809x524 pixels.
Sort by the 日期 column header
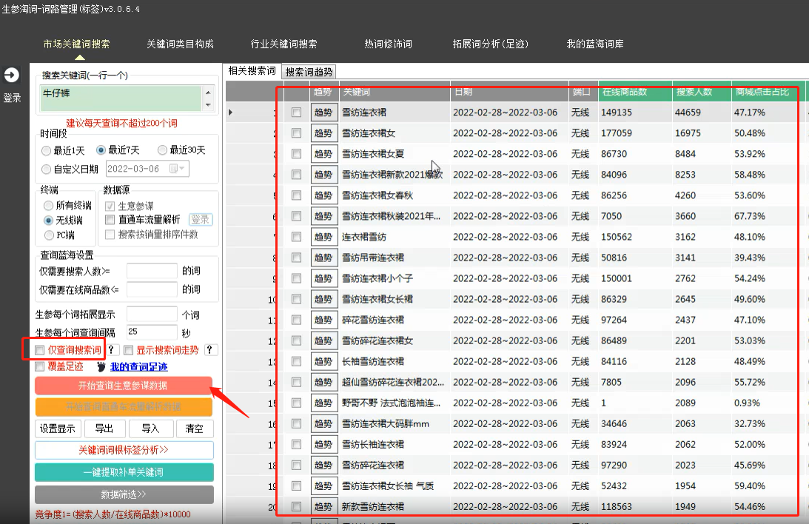509,92
